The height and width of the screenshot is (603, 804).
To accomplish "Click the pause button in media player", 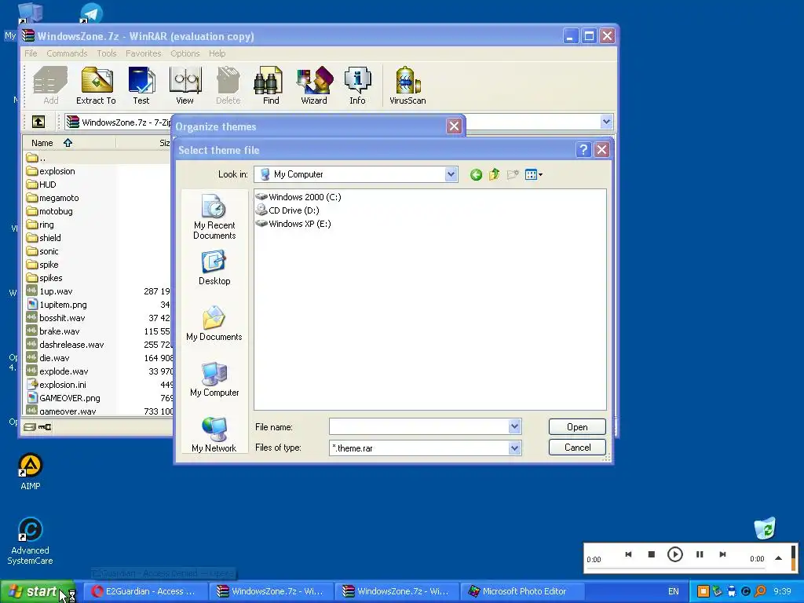I will coord(700,554).
